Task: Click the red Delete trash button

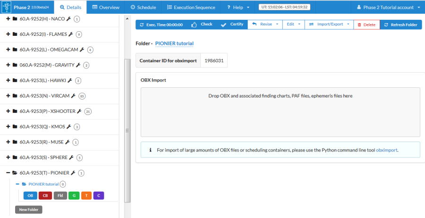Action: [x=366, y=25]
